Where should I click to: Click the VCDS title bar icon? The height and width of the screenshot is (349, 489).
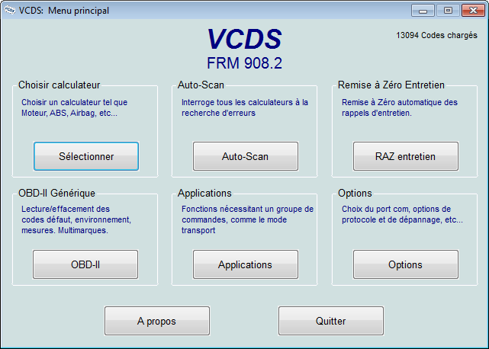click(x=10, y=10)
